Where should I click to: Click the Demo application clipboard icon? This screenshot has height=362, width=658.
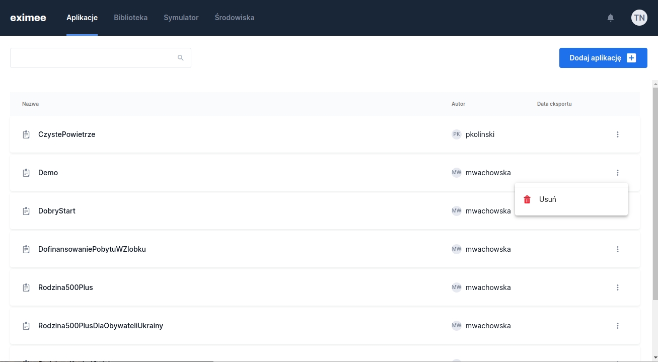click(26, 173)
